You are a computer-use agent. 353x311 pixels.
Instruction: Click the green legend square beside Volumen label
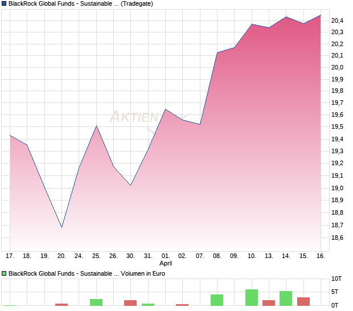4,273
